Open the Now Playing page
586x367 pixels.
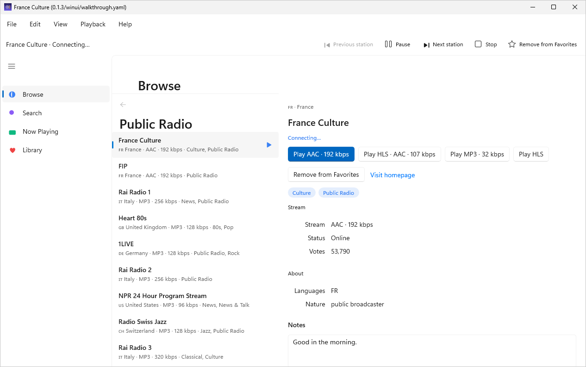[56, 131]
